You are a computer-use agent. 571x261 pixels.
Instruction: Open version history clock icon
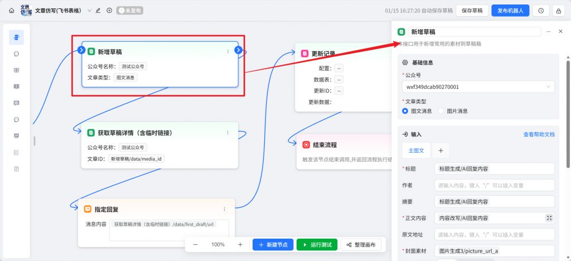(x=541, y=11)
